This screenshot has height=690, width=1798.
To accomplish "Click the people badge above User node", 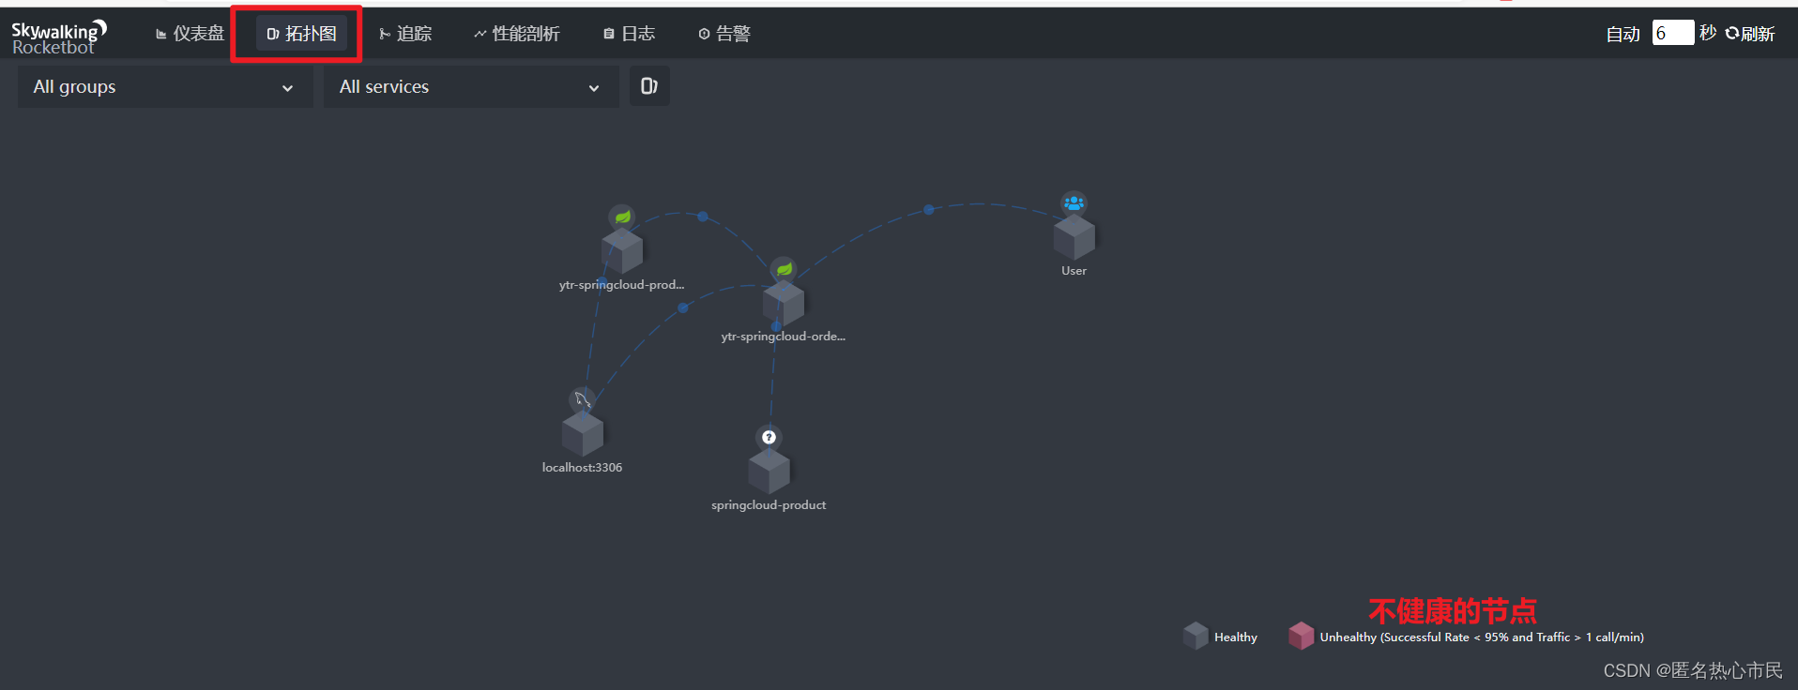I will pos(1074,203).
